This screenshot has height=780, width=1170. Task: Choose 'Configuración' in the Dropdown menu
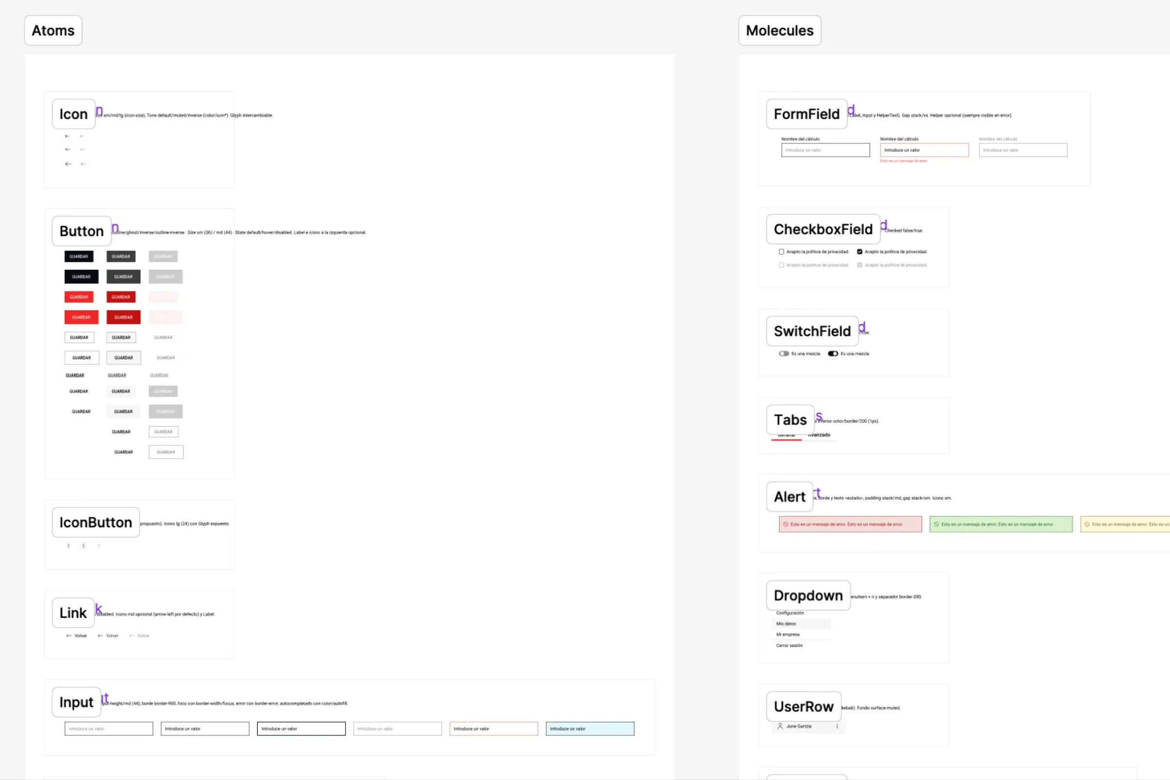790,613
